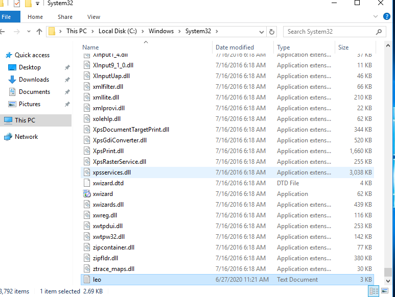Go up one folder level arrow
395x297 pixels.
[x=39, y=32]
